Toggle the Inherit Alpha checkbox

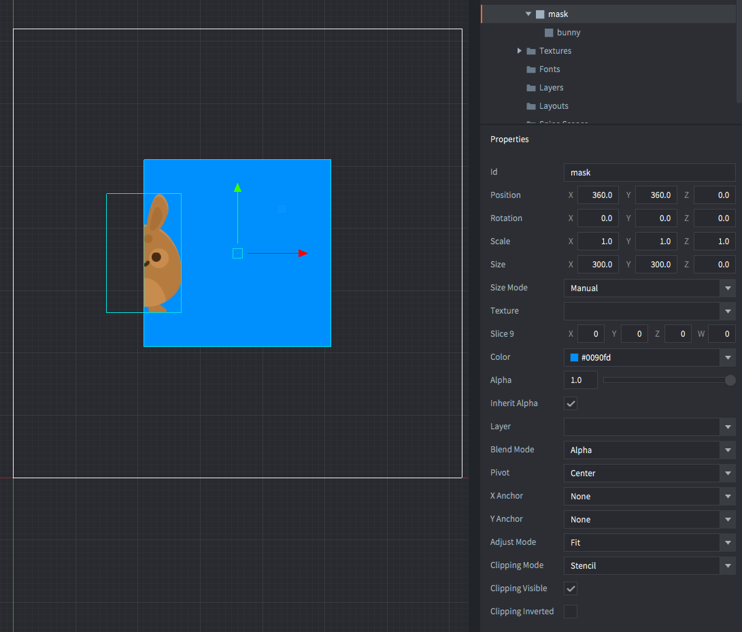(571, 404)
